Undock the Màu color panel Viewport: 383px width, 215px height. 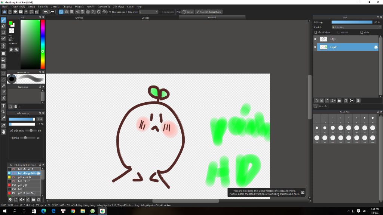pyautogui.click(x=40, y=17)
